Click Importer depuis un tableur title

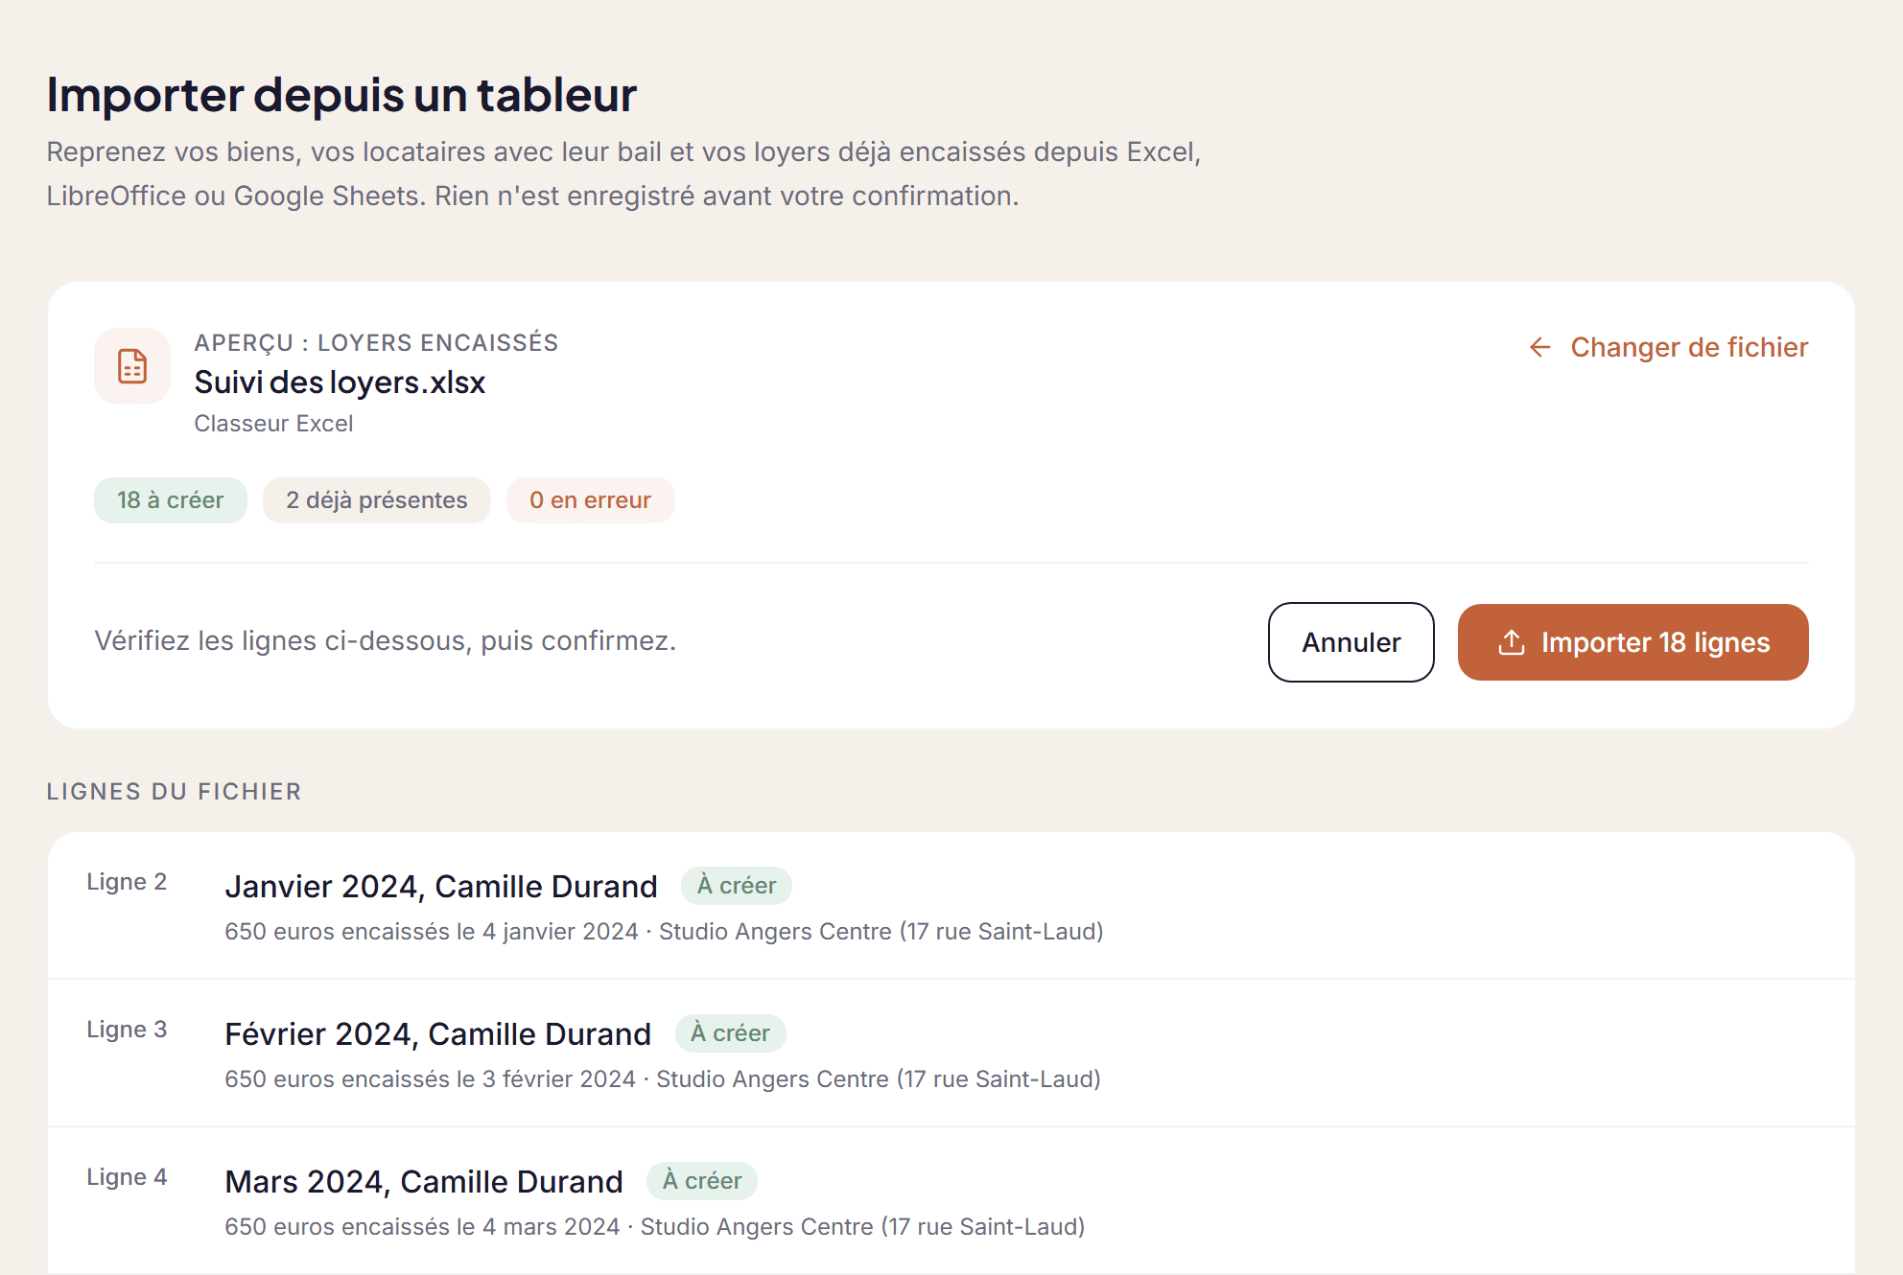[341, 94]
